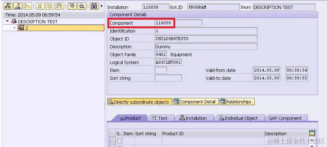Click the Directly subordinate objects button
This screenshot has width=327, height=147.
point(140,102)
